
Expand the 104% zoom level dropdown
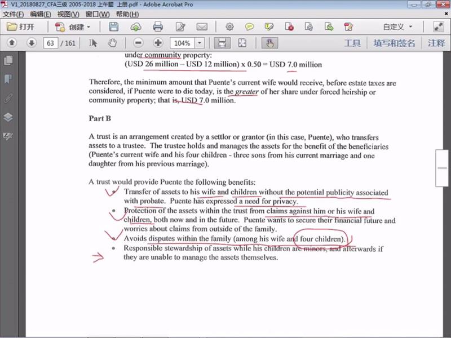click(199, 43)
